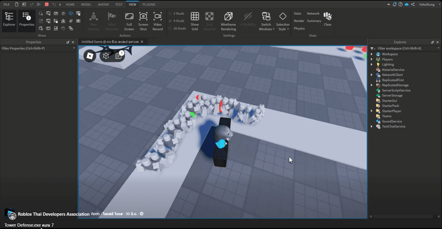The height and width of the screenshot is (229, 442).
Task: Click the performance graph monitor icon in Show group
Action: [56, 14]
